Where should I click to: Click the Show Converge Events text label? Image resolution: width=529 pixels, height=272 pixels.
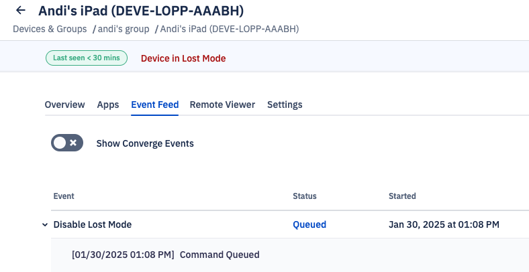145,143
